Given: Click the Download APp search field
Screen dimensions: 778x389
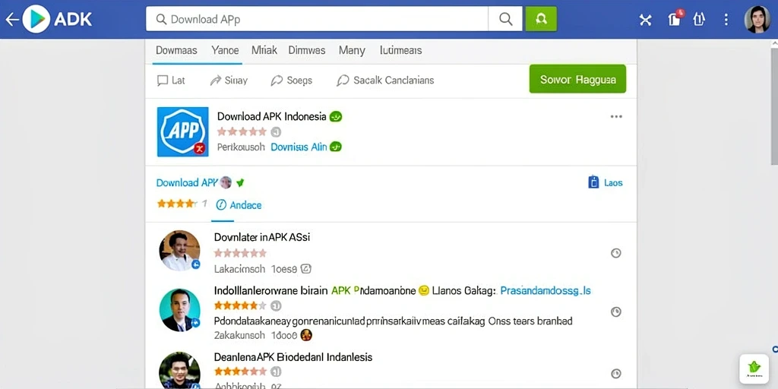Looking at the screenshot, I should click(317, 19).
